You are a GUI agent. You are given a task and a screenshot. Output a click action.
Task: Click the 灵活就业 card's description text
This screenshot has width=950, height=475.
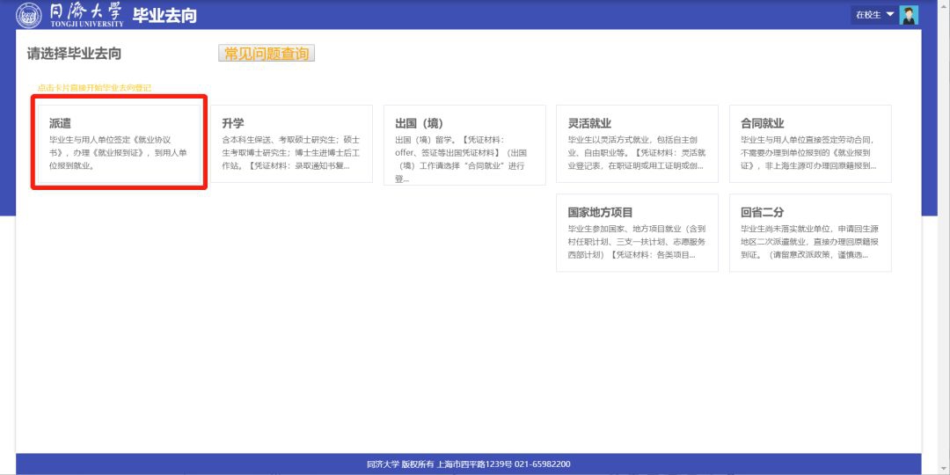click(635, 152)
